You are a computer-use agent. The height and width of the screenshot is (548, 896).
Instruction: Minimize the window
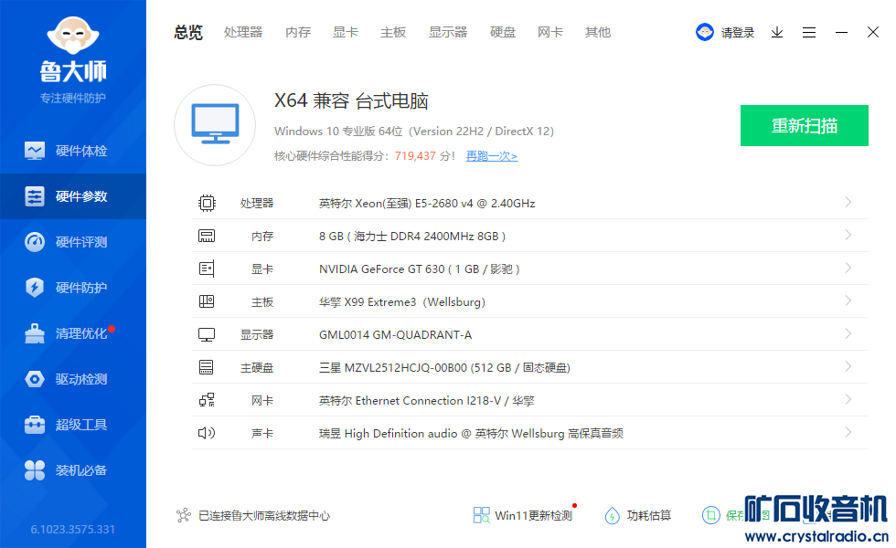coord(841,33)
